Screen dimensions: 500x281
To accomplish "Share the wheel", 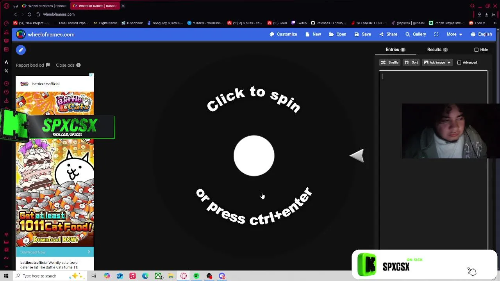I will pyautogui.click(x=388, y=34).
